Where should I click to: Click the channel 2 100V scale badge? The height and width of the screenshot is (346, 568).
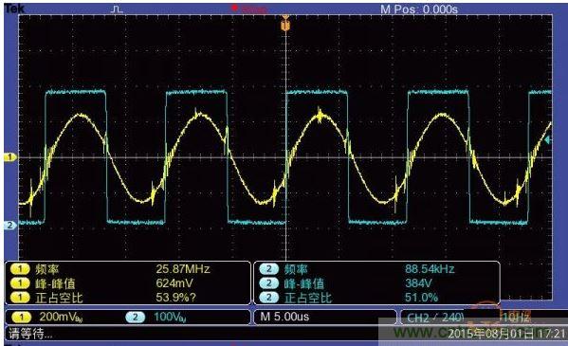coord(135,318)
